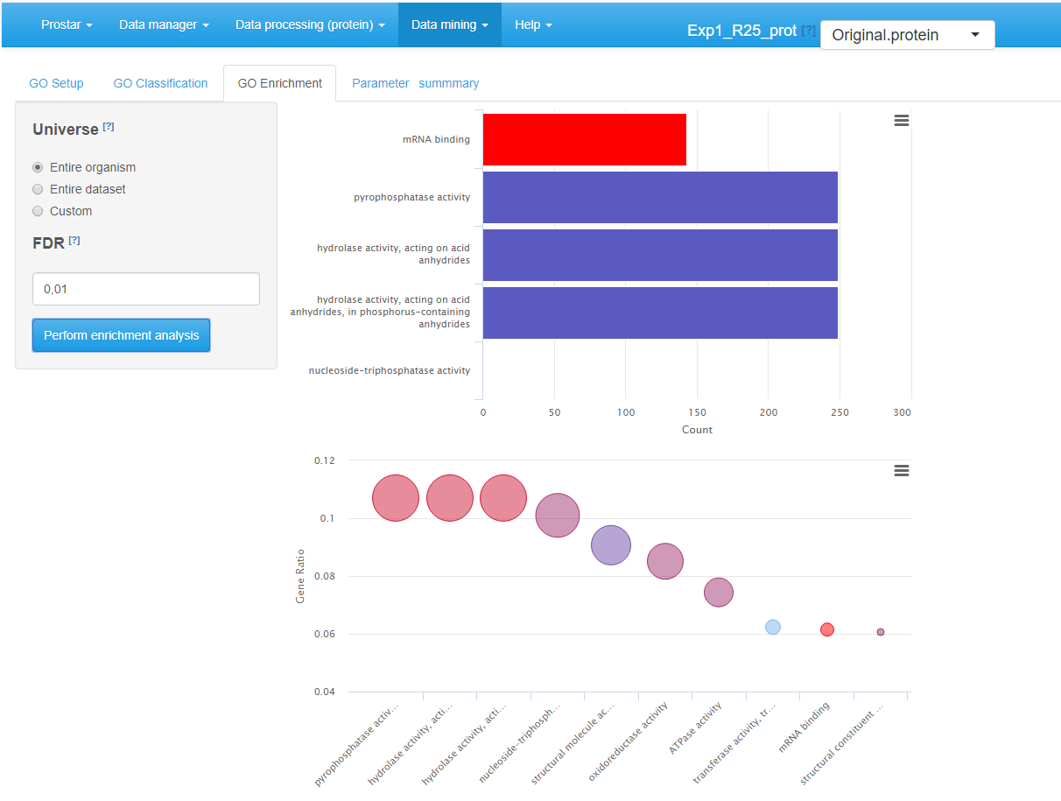This screenshot has width=1061, height=801.
Task: Open the Parameter summmary tab
Action: coord(415,83)
